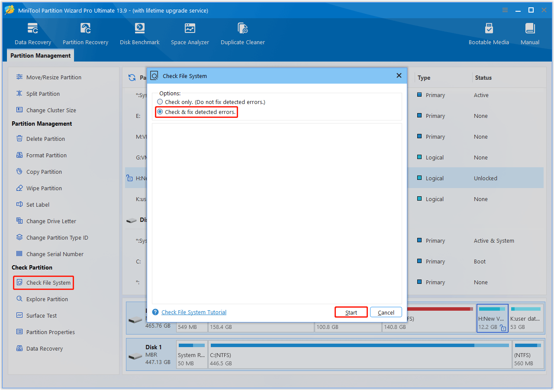The image size is (554, 390).
Task: Select the H:New V... 12.2 GB partition block
Action: (x=493, y=318)
